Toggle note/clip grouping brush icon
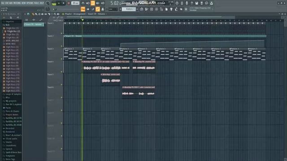287x161 pixels. (93, 9)
